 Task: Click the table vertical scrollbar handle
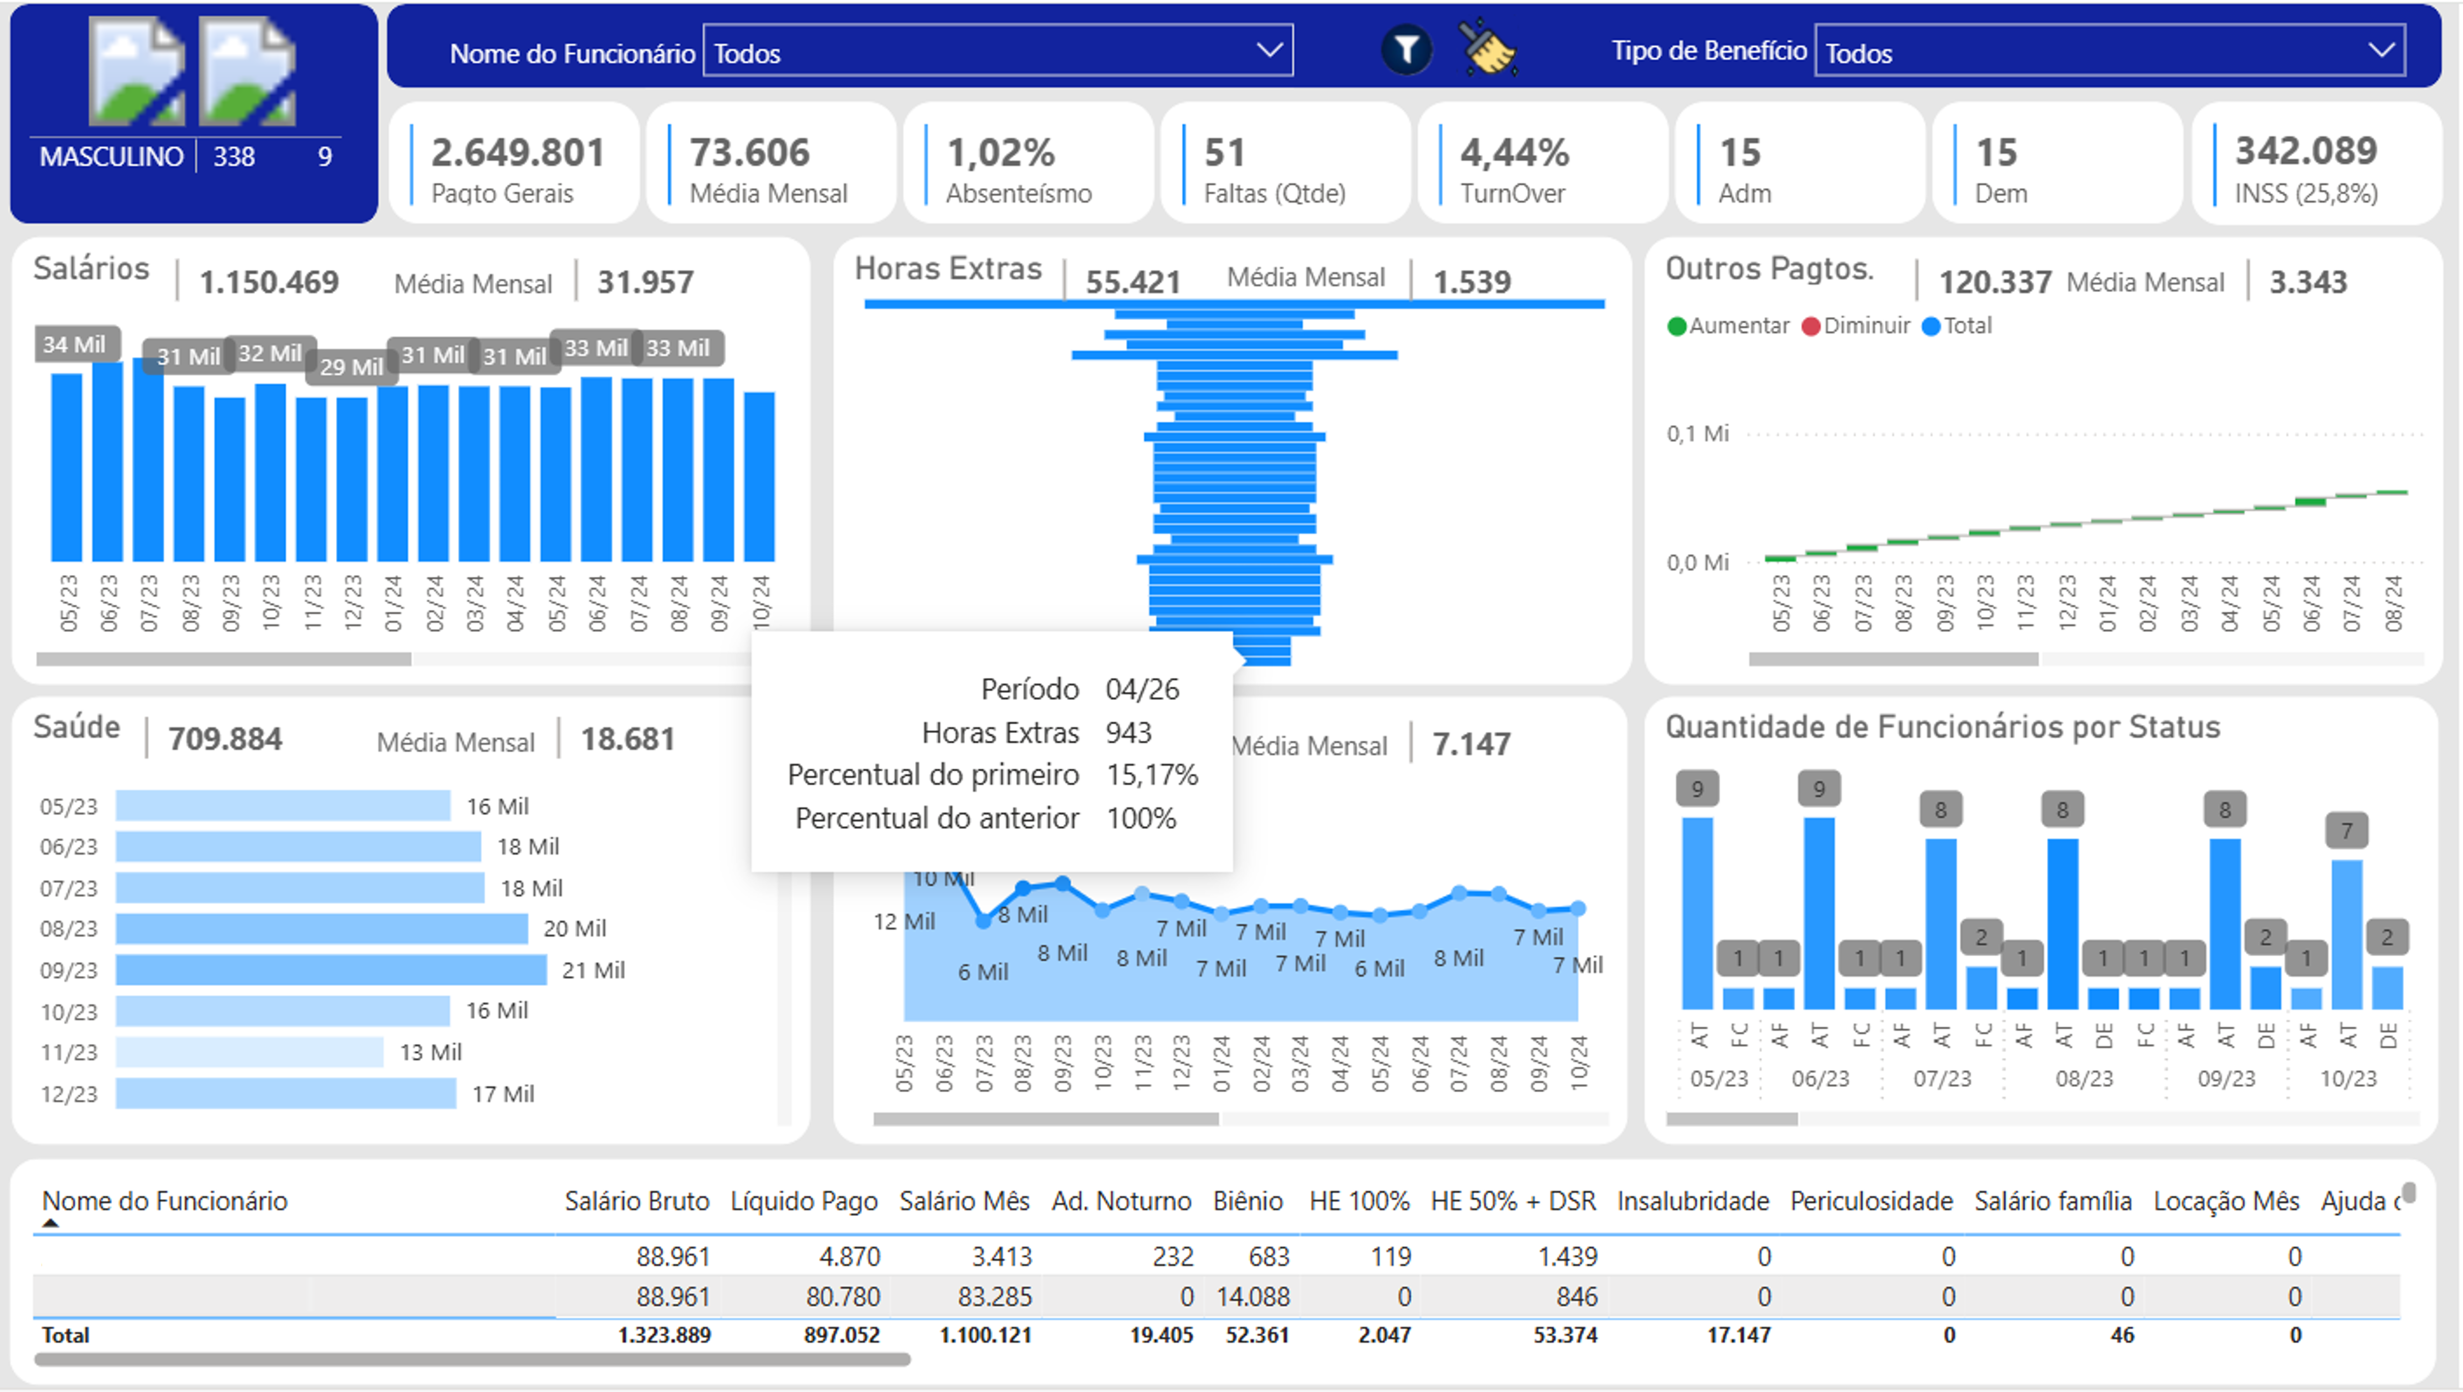pyautogui.click(x=2409, y=1192)
